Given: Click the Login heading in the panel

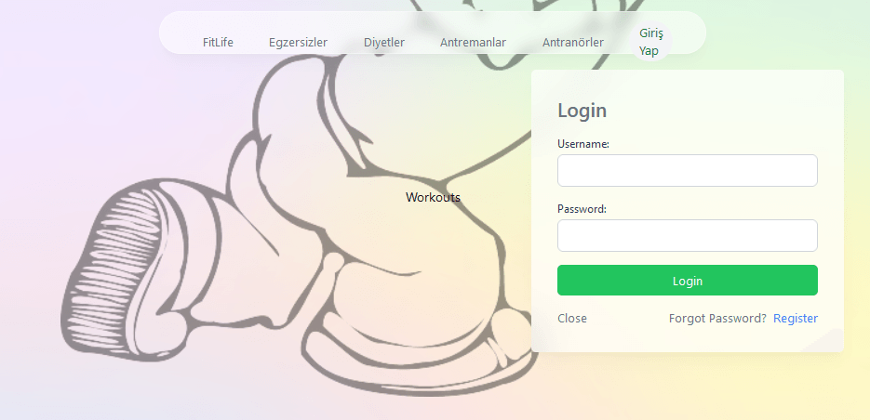Looking at the screenshot, I should click(x=582, y=111).
